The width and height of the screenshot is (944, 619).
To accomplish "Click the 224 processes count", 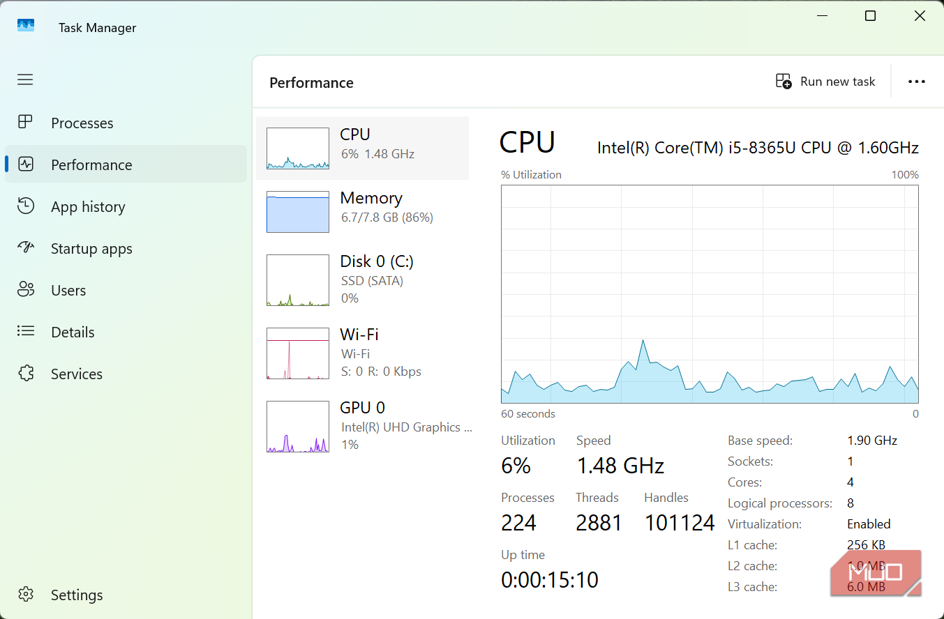I will [518, 523].
